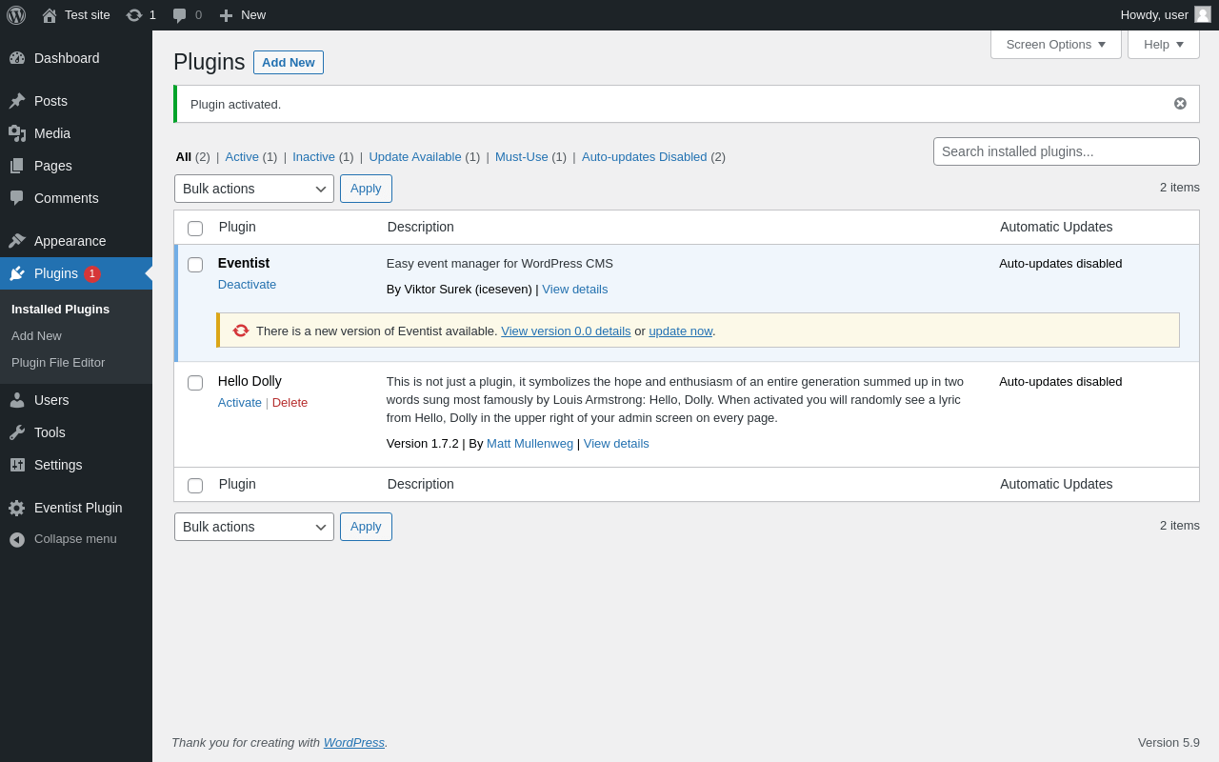Click the user avatar in top bar
1219x762 pixels.
pos(1203,14)
